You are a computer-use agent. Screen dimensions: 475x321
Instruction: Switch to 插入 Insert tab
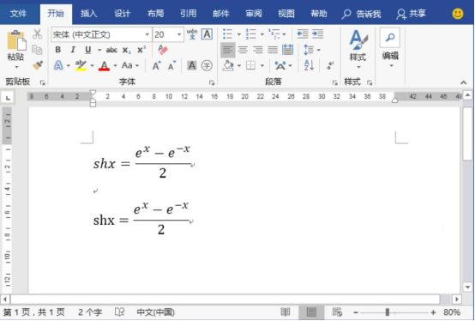pos(89,14)
